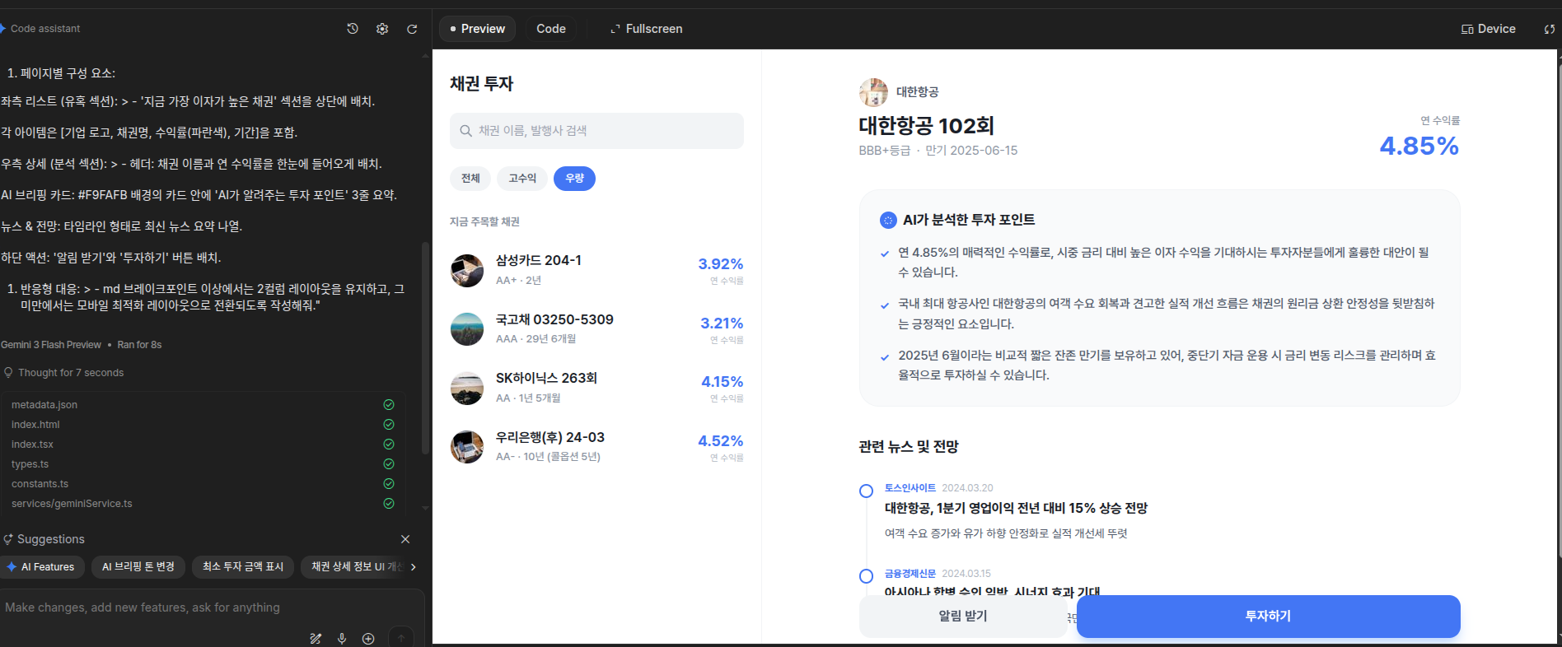Image resolution: width=1562 pixels, height=647 pixels.
Task: Click the timeline circle for 토스인사이트 news
Action: [x=866, y=491]
